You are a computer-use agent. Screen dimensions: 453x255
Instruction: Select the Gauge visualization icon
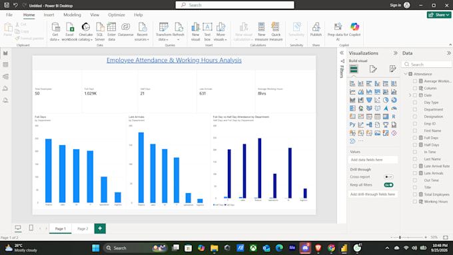click(394, 109)
